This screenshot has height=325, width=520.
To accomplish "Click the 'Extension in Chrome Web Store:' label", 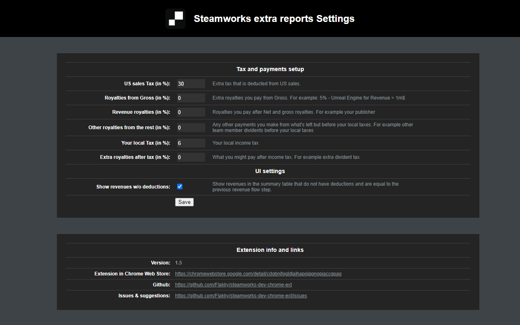I will [x=132, y=274].
